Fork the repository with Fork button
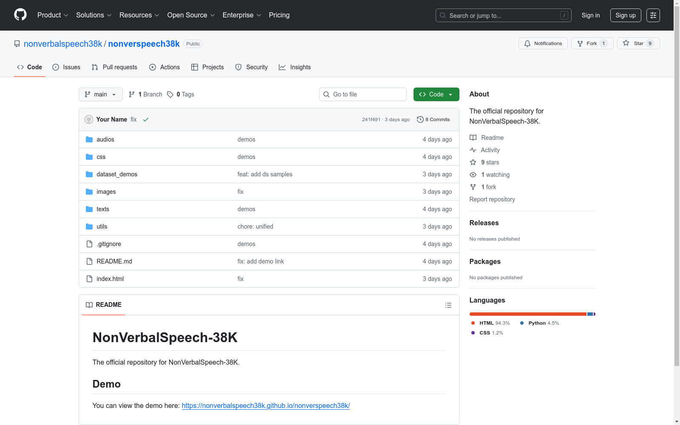This screenshot has height=425, width=680. [x=592, y=43]
